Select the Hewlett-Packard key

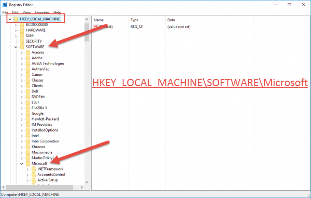point(45,119)
